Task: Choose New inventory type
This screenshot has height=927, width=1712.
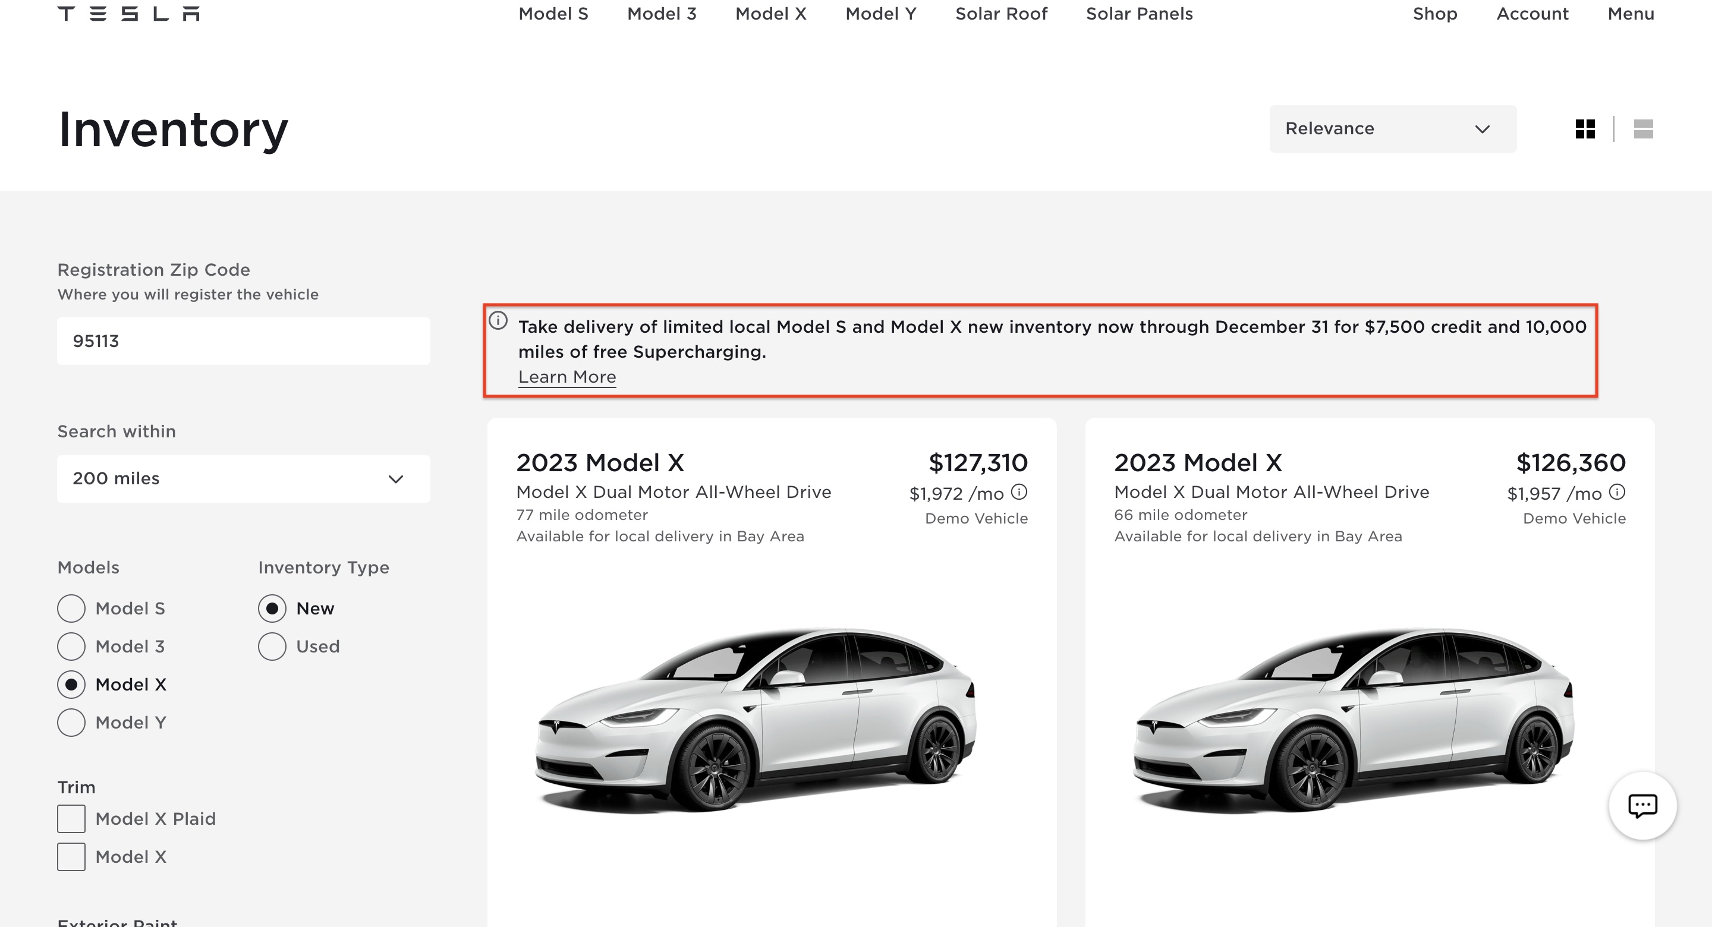Action: click(x=272, y=608)
